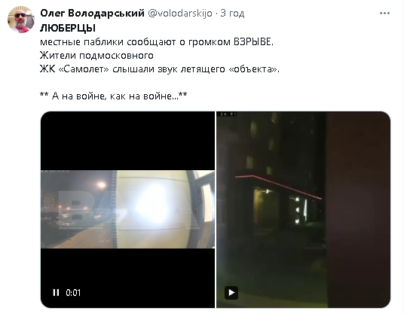This screenshot has height=314, width=404.
Task: Click the line 'А на войне, как на войне'
Action: click(113, 96)
